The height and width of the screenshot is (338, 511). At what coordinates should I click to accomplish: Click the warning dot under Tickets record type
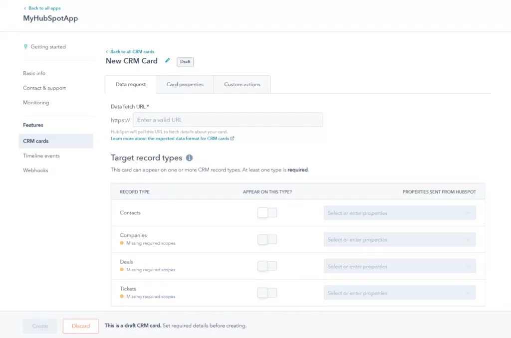120,296
